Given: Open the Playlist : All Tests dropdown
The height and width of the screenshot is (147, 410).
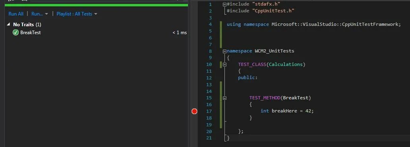Looking at the screenshot, I should (x=77, y=14).
